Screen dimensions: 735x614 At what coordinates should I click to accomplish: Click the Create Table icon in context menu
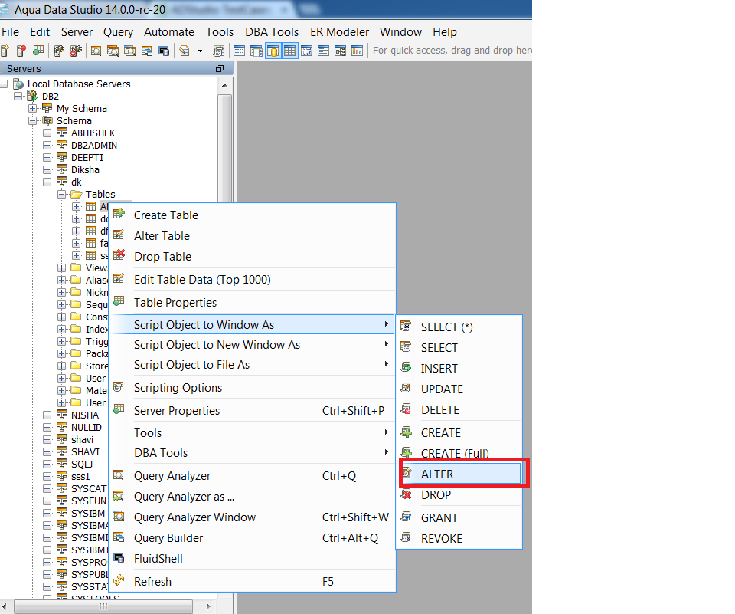119,214
